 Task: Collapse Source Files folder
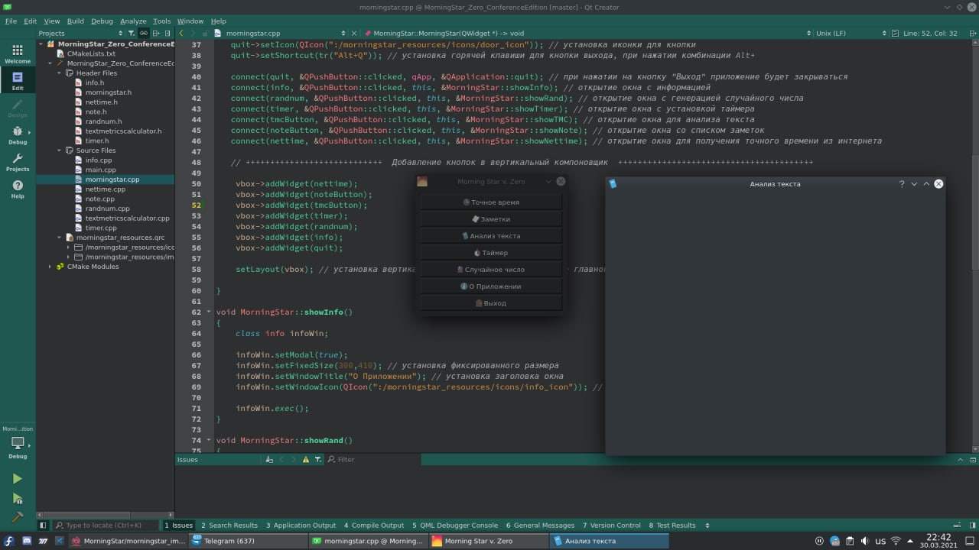[59, 150]
